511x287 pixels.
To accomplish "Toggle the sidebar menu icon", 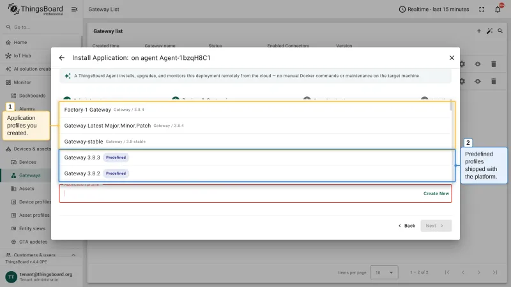I will point(75,10).
